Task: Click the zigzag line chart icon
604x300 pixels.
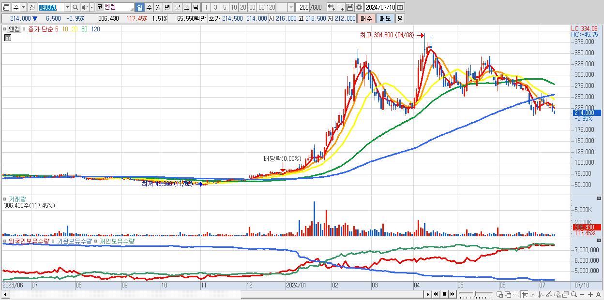Action: [541, 295]
